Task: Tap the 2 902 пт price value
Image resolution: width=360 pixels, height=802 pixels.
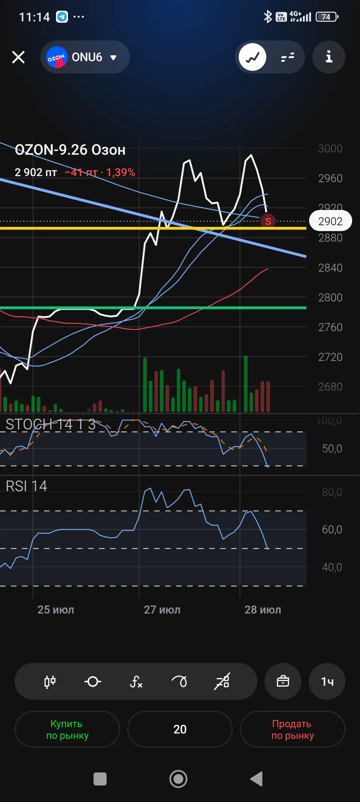Action: click(x=36, y=172)
